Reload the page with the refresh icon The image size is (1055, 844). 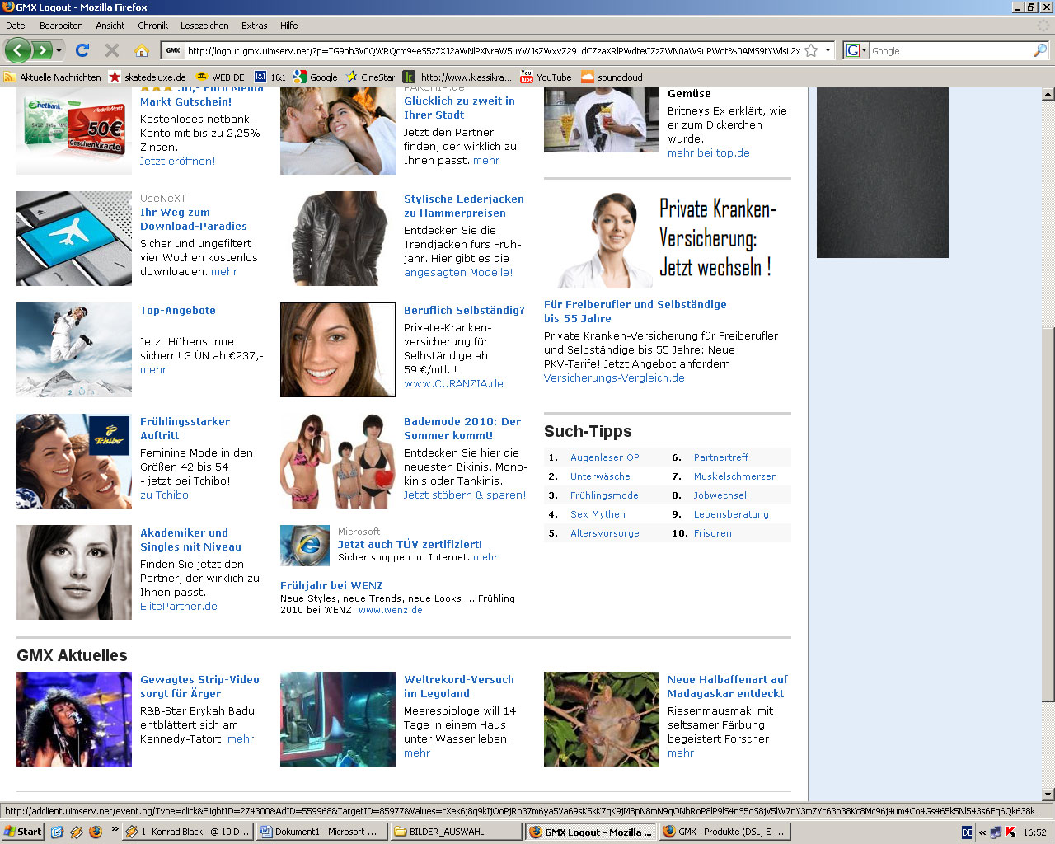82,50
